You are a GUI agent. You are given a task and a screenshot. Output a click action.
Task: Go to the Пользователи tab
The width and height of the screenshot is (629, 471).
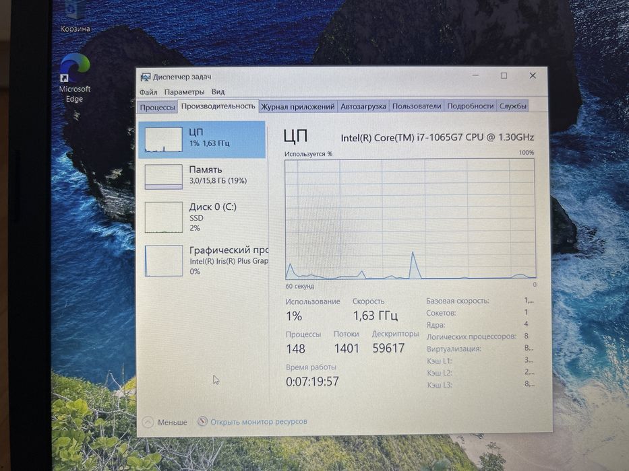tap(417, 106)
